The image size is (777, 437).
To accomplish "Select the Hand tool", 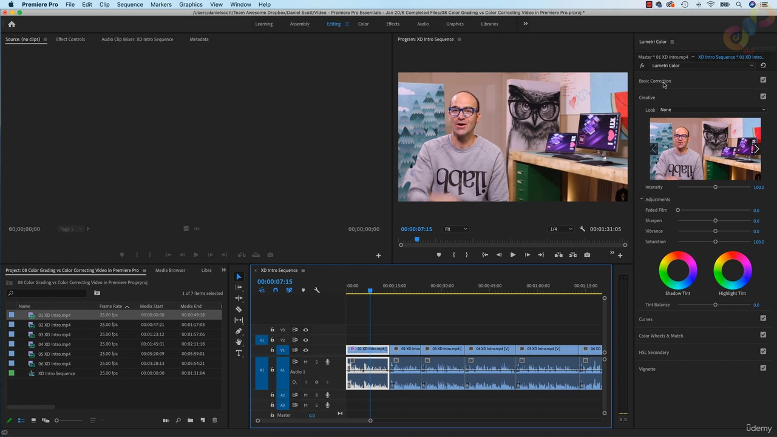I will (239, 342).
